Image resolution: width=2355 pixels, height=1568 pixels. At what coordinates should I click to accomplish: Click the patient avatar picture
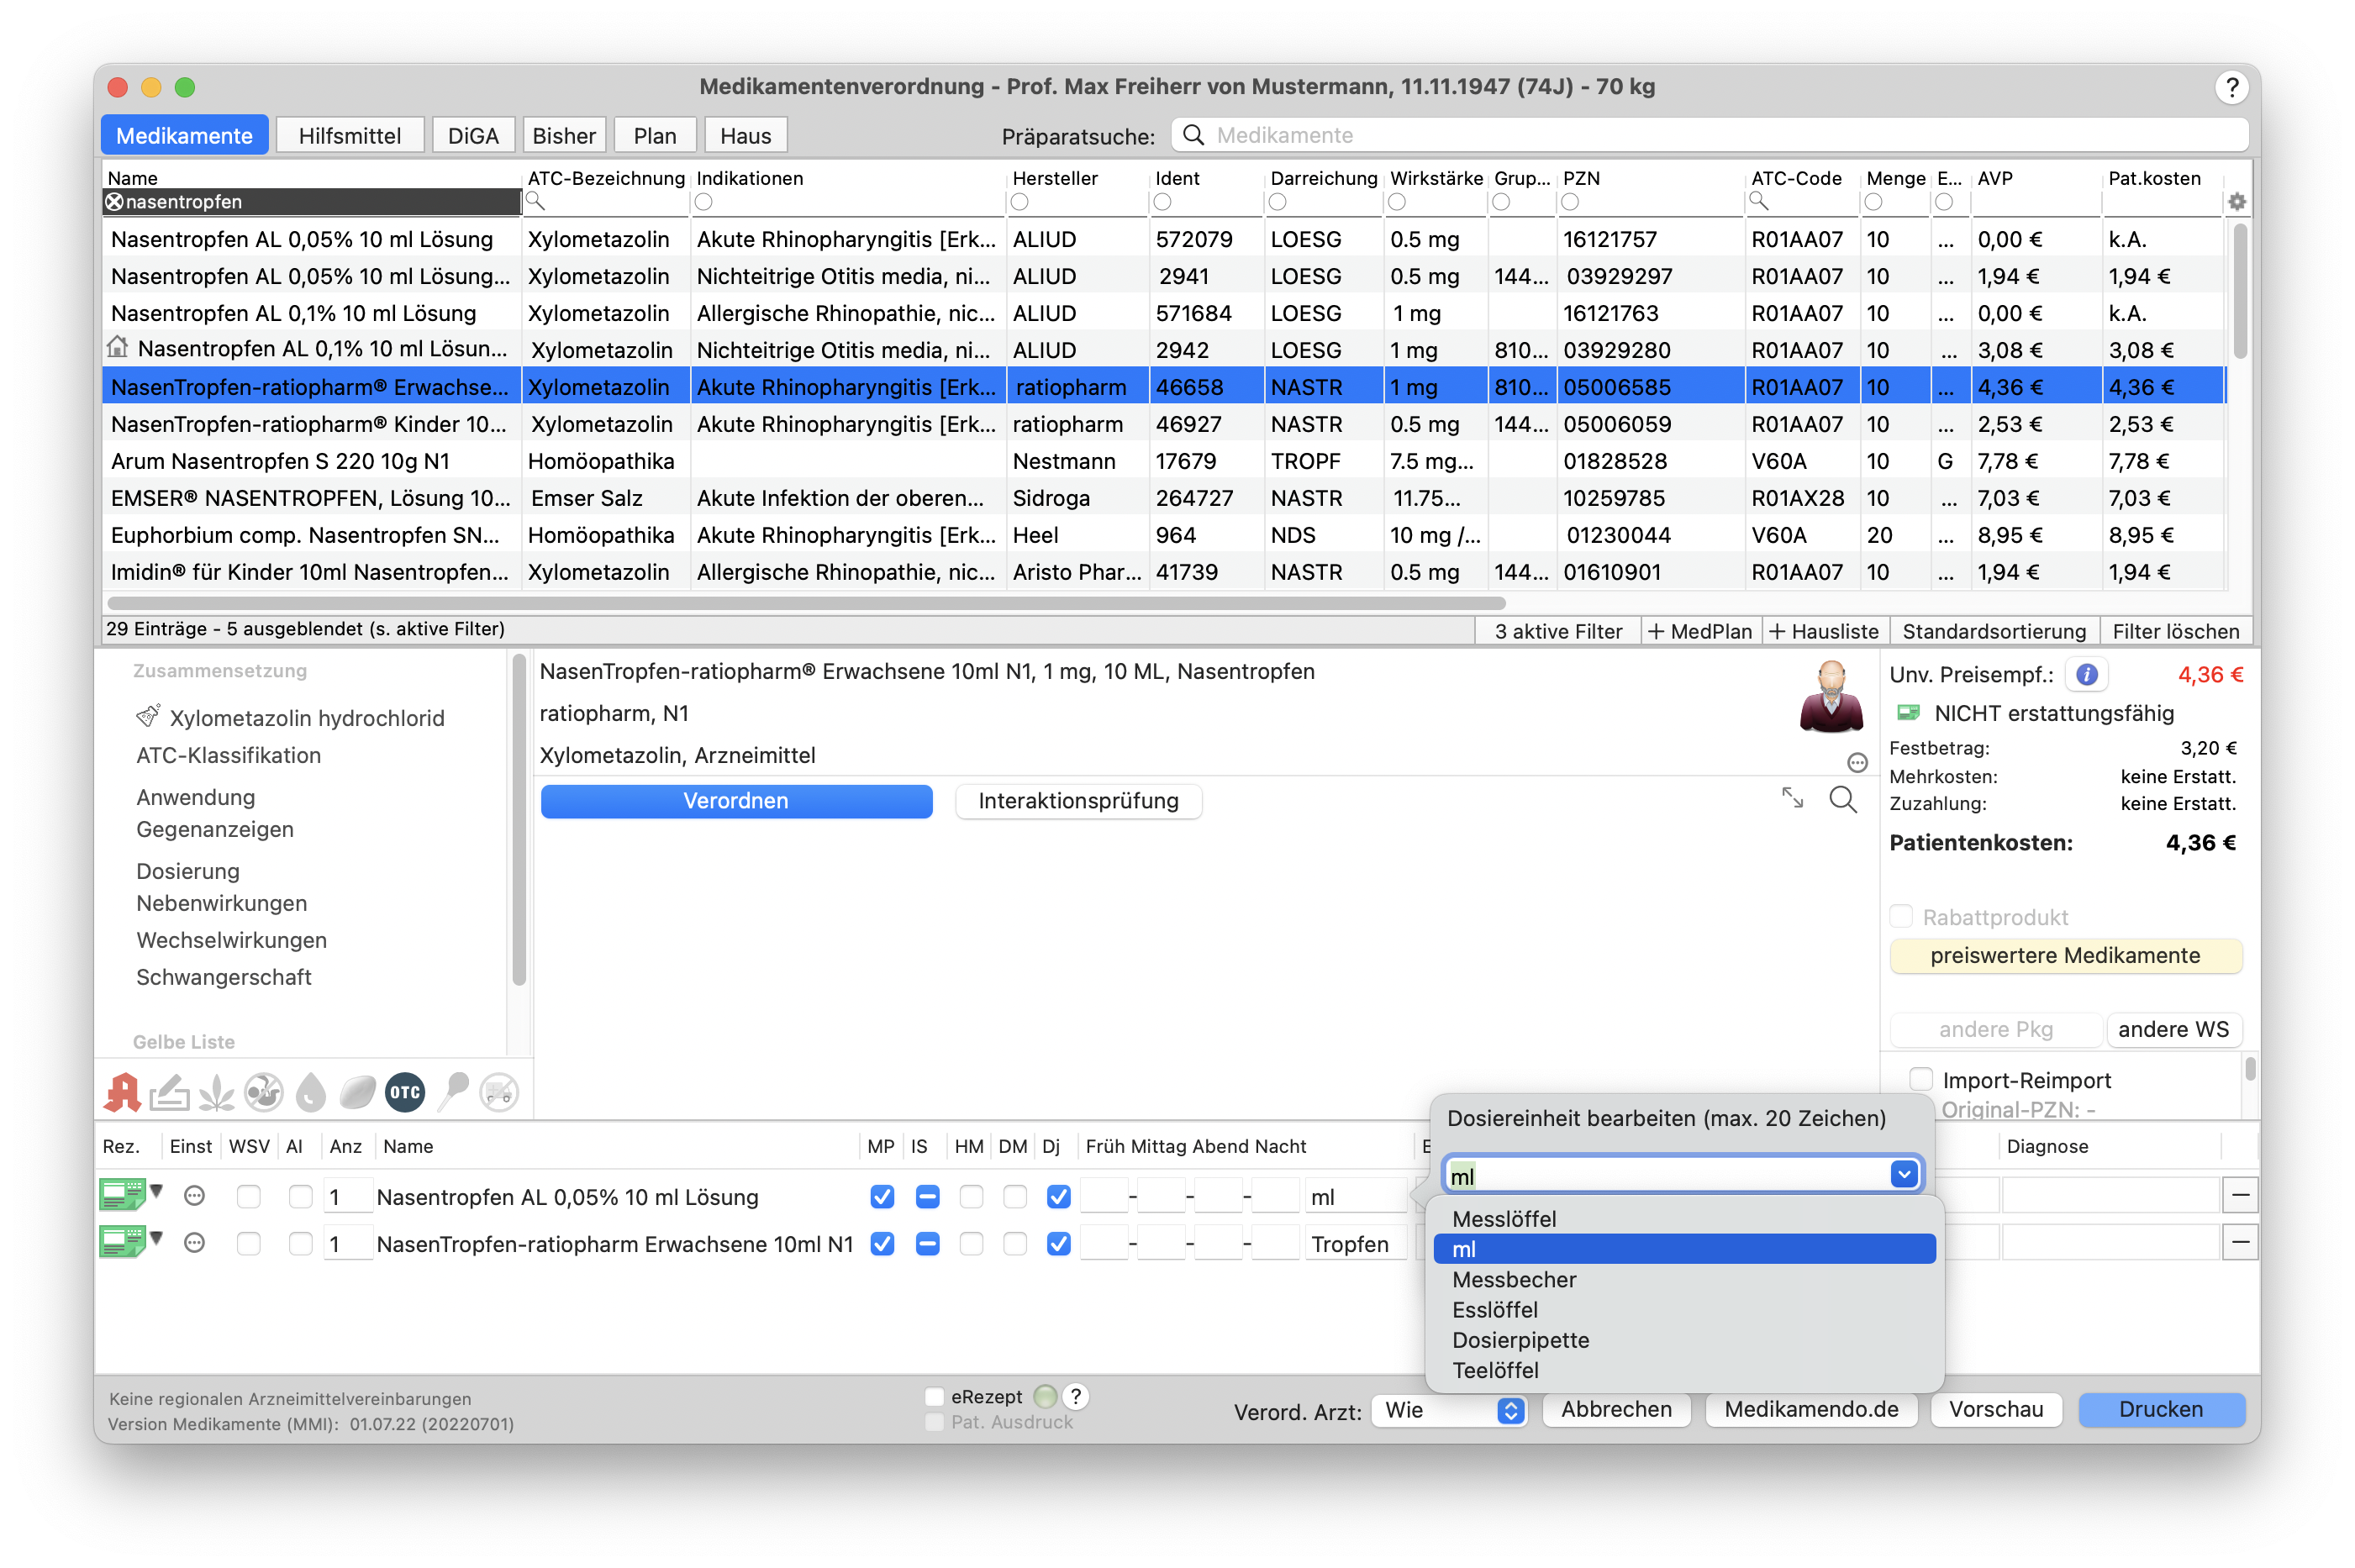[x=1831, y=697]
